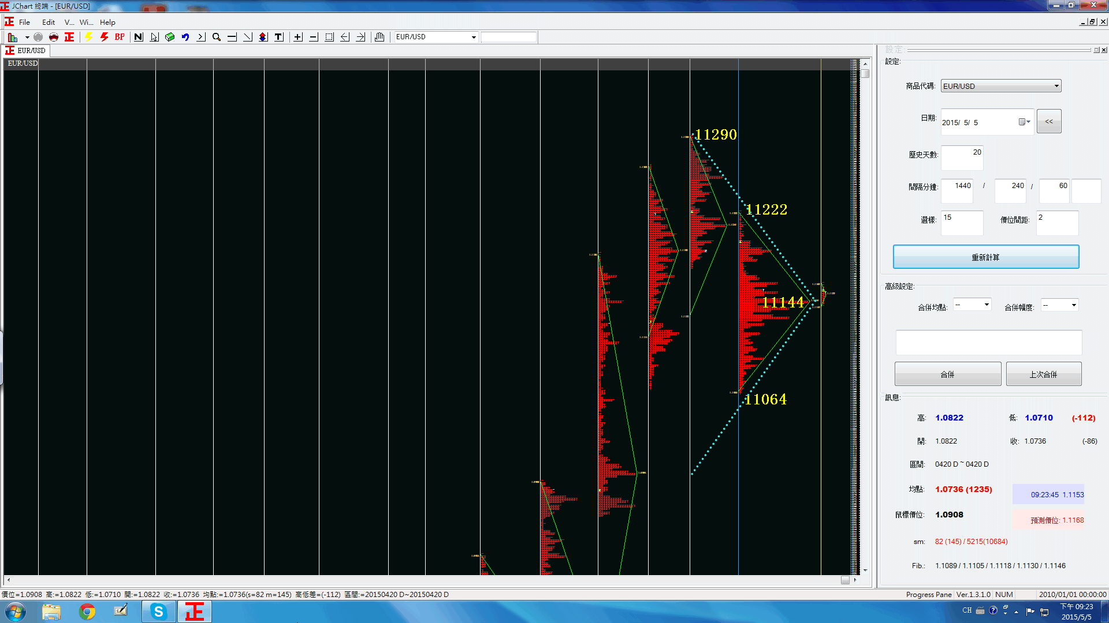1109x623 pixels.
Task: Click the Action Center flag tray icon
Action: click(1030, 611)
